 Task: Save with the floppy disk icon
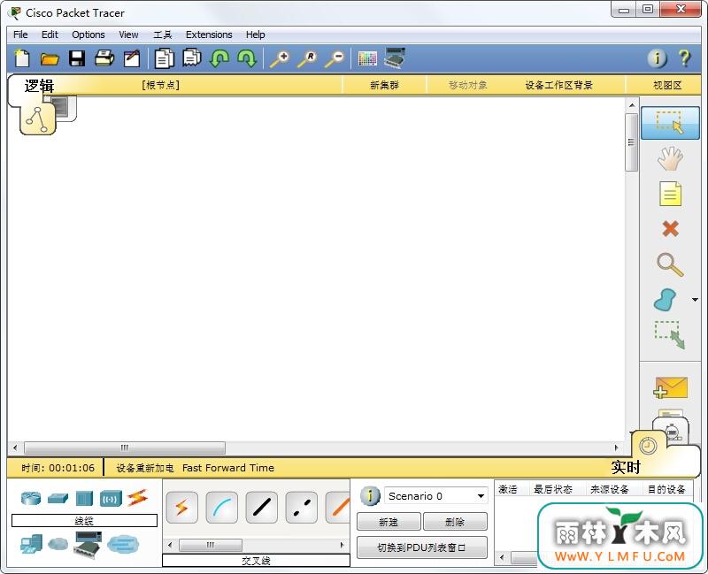(x=77, y=58)
